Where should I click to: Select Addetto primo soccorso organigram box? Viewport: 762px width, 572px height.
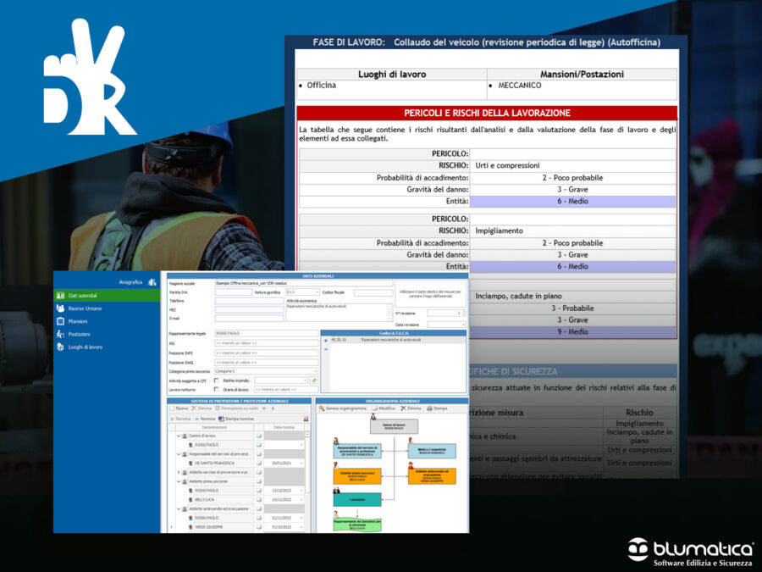tap(357, 476)
